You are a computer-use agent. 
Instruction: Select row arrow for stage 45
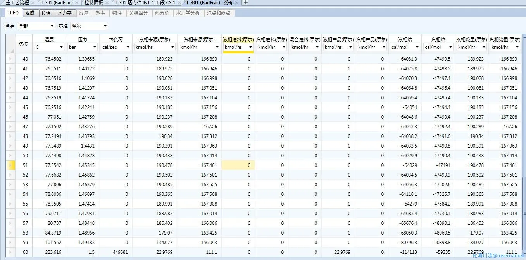click(11, 107)
